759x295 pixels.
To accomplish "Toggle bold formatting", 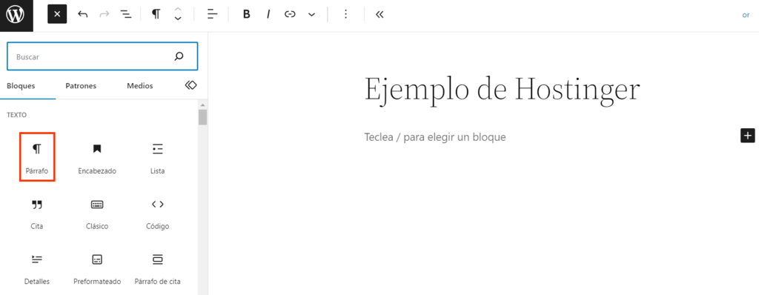I will pos(246,15).
